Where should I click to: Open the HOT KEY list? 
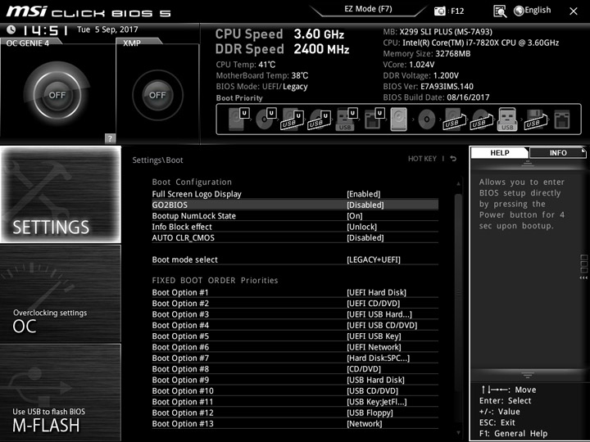click(422, 159)
